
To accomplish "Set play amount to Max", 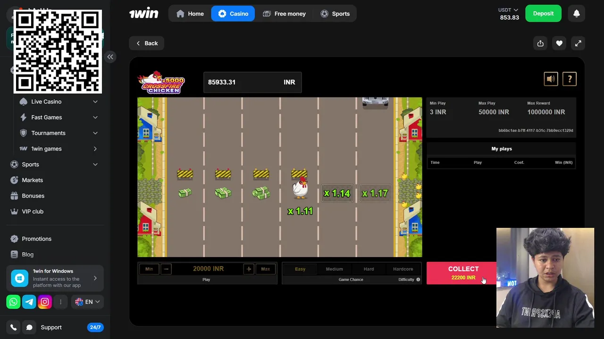I will pyautogui.click(x=265, y=269).
